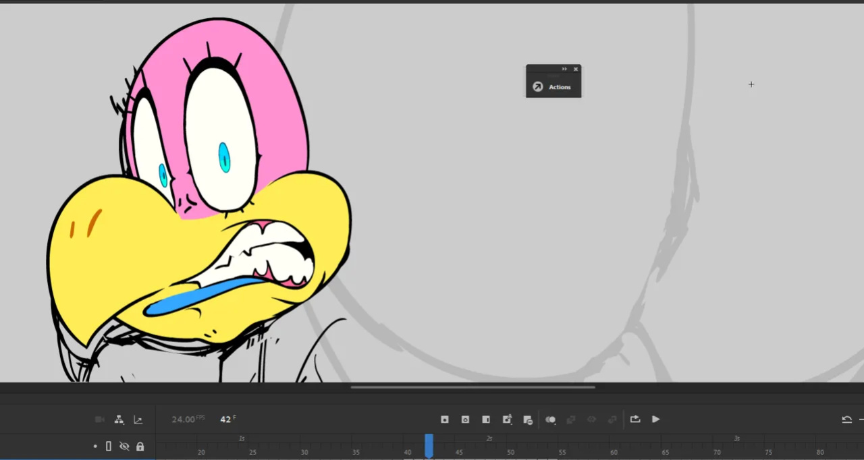This screenshot has width=864, height=460.
Task: Show all layers as outlines
Action: [x=109, y=447]
